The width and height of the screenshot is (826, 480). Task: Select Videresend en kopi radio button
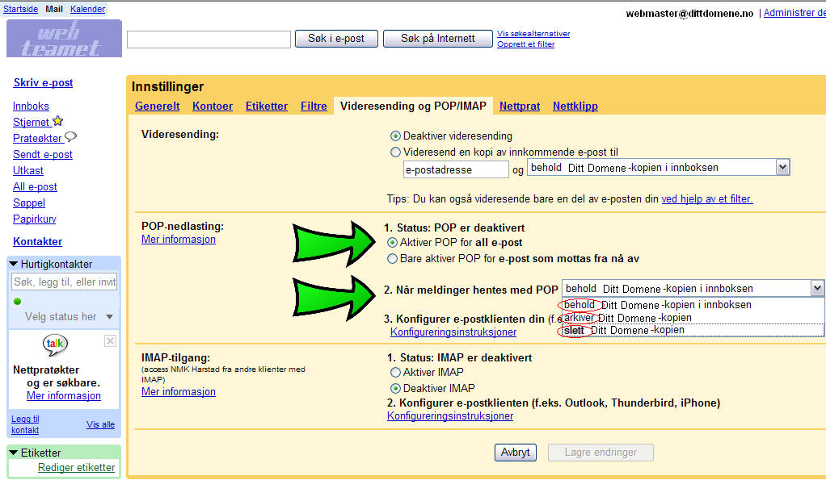click(x=395, y=152)
